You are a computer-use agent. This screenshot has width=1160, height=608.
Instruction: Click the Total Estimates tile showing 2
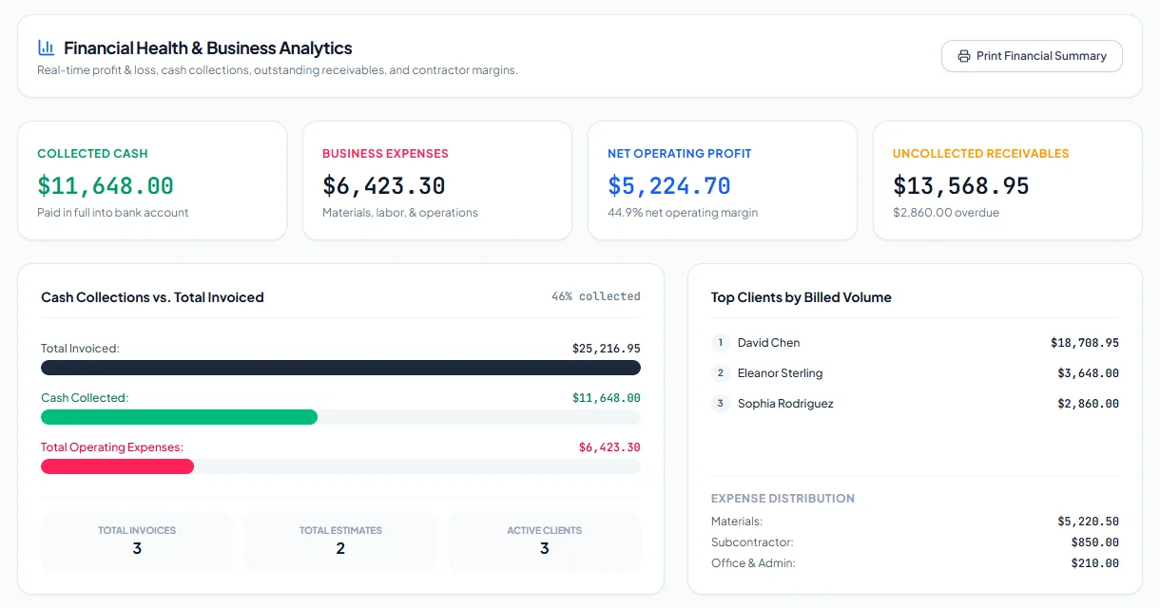tap(340, 541)
